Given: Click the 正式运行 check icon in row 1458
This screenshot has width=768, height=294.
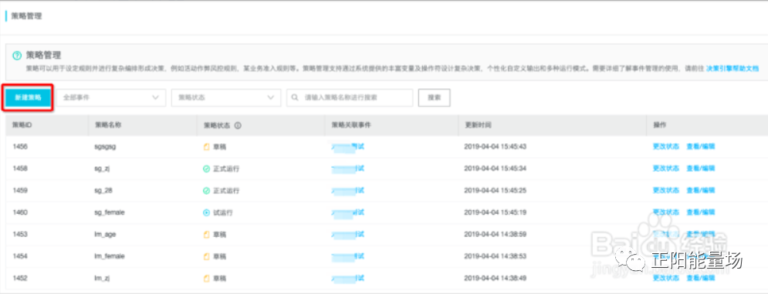Looking at the screenshot, I should click(206, 169).
